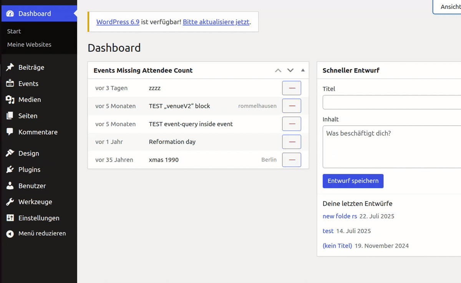
Task: Open Beiträge via the pin icon
Action: click(x=10, y=67)
